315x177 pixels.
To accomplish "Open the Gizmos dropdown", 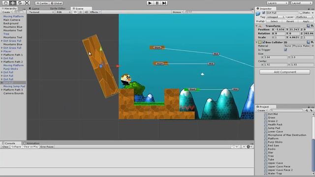I will tap(178, 12).
